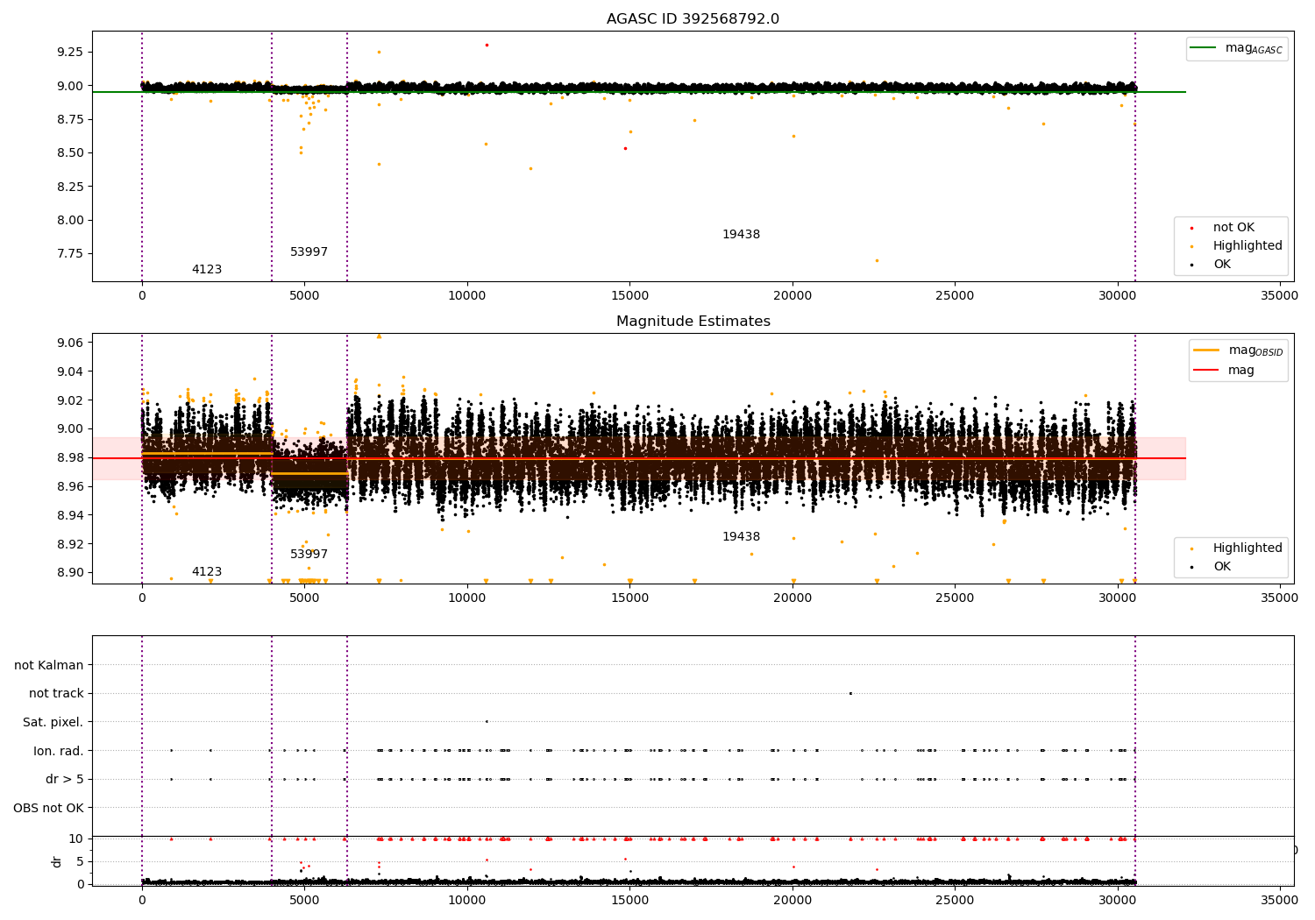Click the vertical 'dr' axis label
This screenshot has width=1315, height=920.
tap(57, 861)
